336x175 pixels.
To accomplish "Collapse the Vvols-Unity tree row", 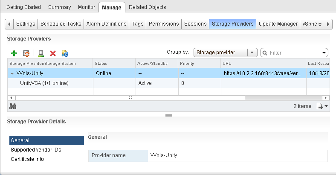I will 12,73.
